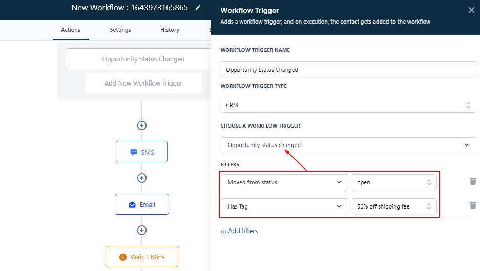Click plus circle between SMS and Email
The height and width of the screenshot is (271, 480).
tap(142, 178)
